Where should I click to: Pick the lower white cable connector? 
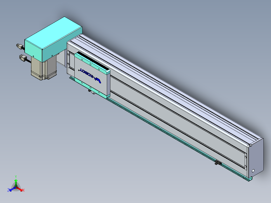click(x=23, y=58)
